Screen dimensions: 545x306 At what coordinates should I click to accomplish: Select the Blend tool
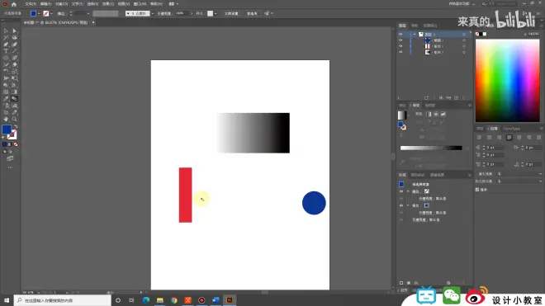point(15,99)
